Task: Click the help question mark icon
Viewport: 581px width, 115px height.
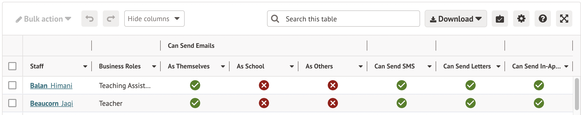Action: (x=542, y=19)
